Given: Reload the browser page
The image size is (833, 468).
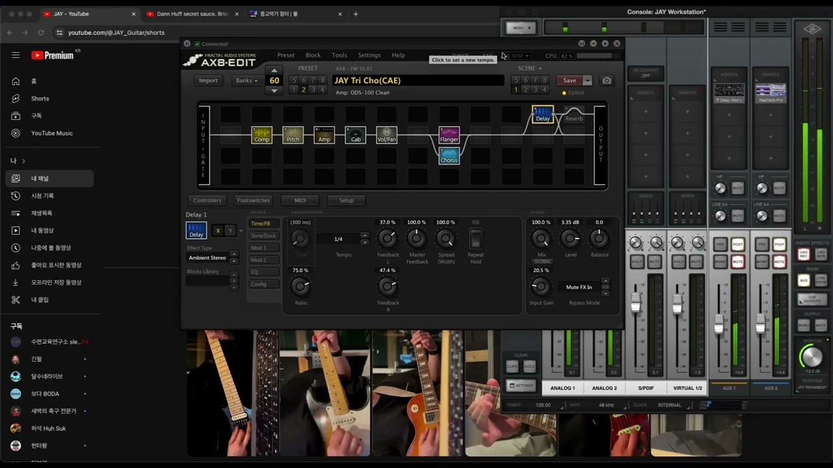Looking at the screenshot, I should 41,32.
